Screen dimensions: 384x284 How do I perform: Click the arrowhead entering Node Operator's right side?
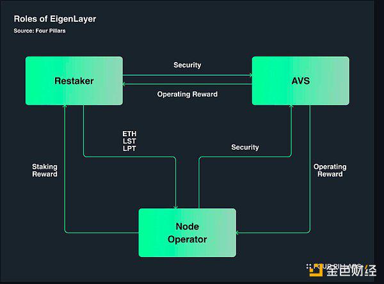[x=237, y=233]
